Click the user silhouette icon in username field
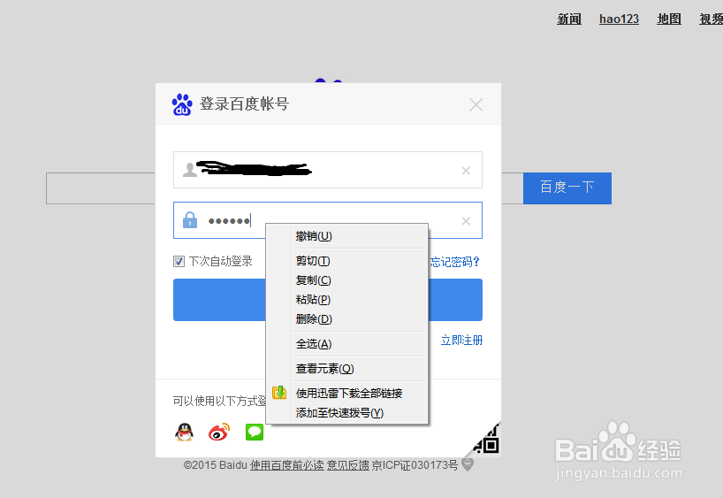This screenshot has height=498, width=723. click(x=189, y=170)
